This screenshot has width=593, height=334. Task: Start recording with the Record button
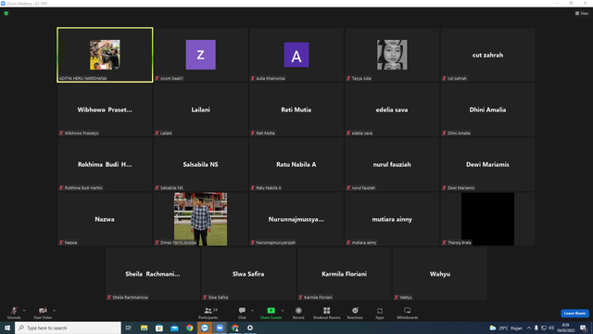298,313
